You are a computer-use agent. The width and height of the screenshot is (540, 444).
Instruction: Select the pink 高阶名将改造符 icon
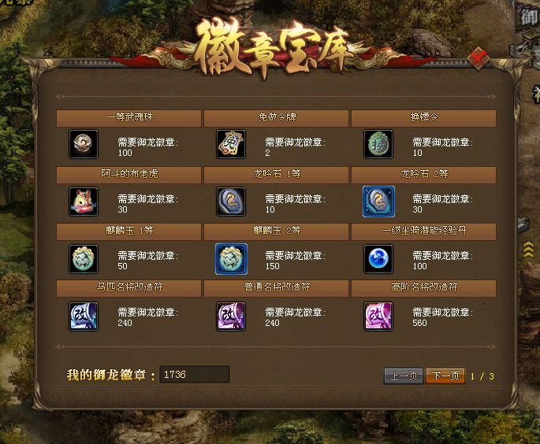pos(378,316)
